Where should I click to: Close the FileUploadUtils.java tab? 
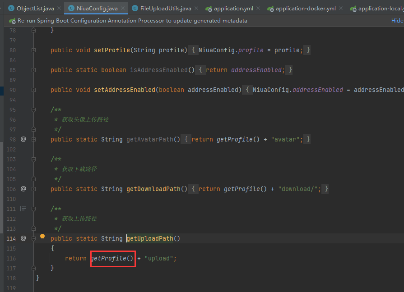pyautogui.click(x=196, y=9)
